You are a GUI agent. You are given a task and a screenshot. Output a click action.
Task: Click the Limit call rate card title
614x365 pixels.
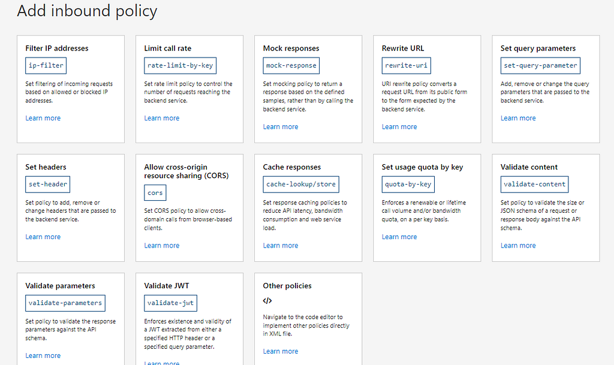(168, 49)
